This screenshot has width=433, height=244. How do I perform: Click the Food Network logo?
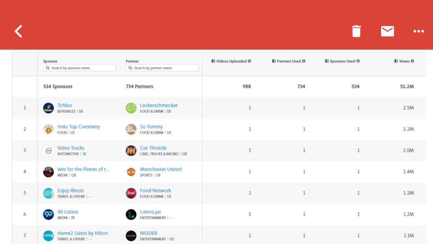[x=131, y=193]
